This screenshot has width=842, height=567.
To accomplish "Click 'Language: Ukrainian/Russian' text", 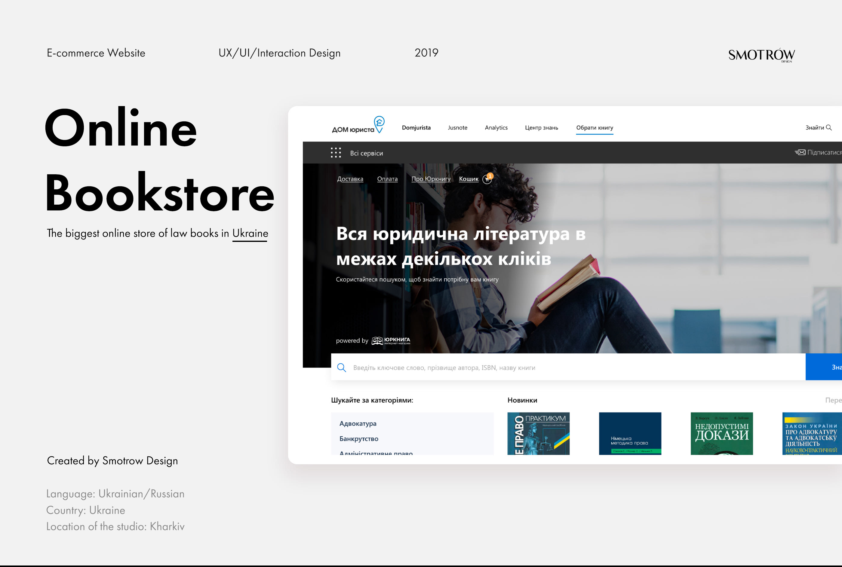I will point(115,494).
